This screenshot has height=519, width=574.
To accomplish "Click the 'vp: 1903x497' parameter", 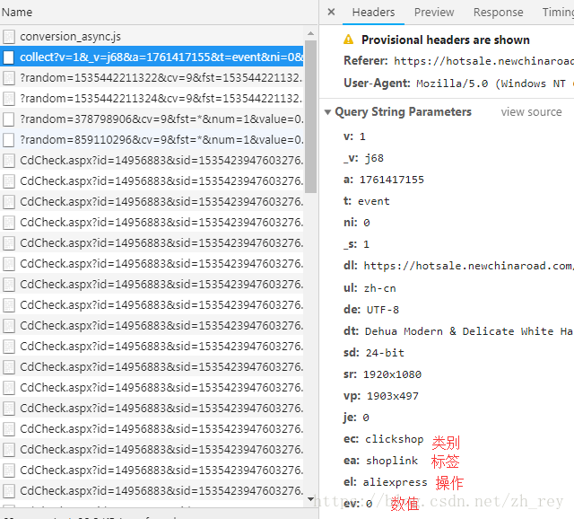I will tap(381, 396).
